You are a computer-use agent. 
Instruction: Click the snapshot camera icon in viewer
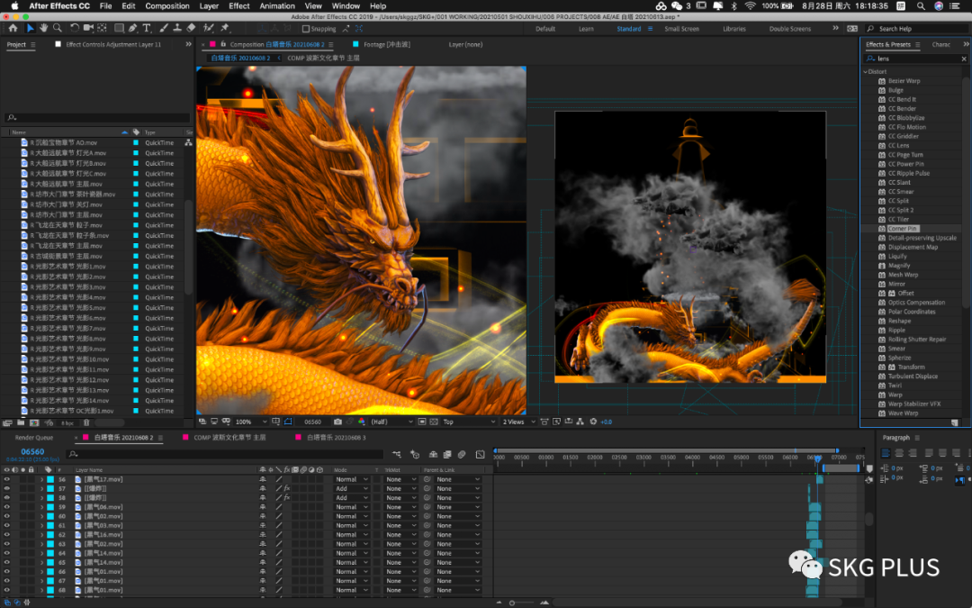337,422
